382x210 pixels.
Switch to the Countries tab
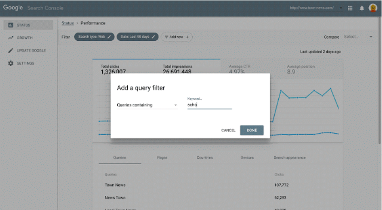tap(205, 157)
